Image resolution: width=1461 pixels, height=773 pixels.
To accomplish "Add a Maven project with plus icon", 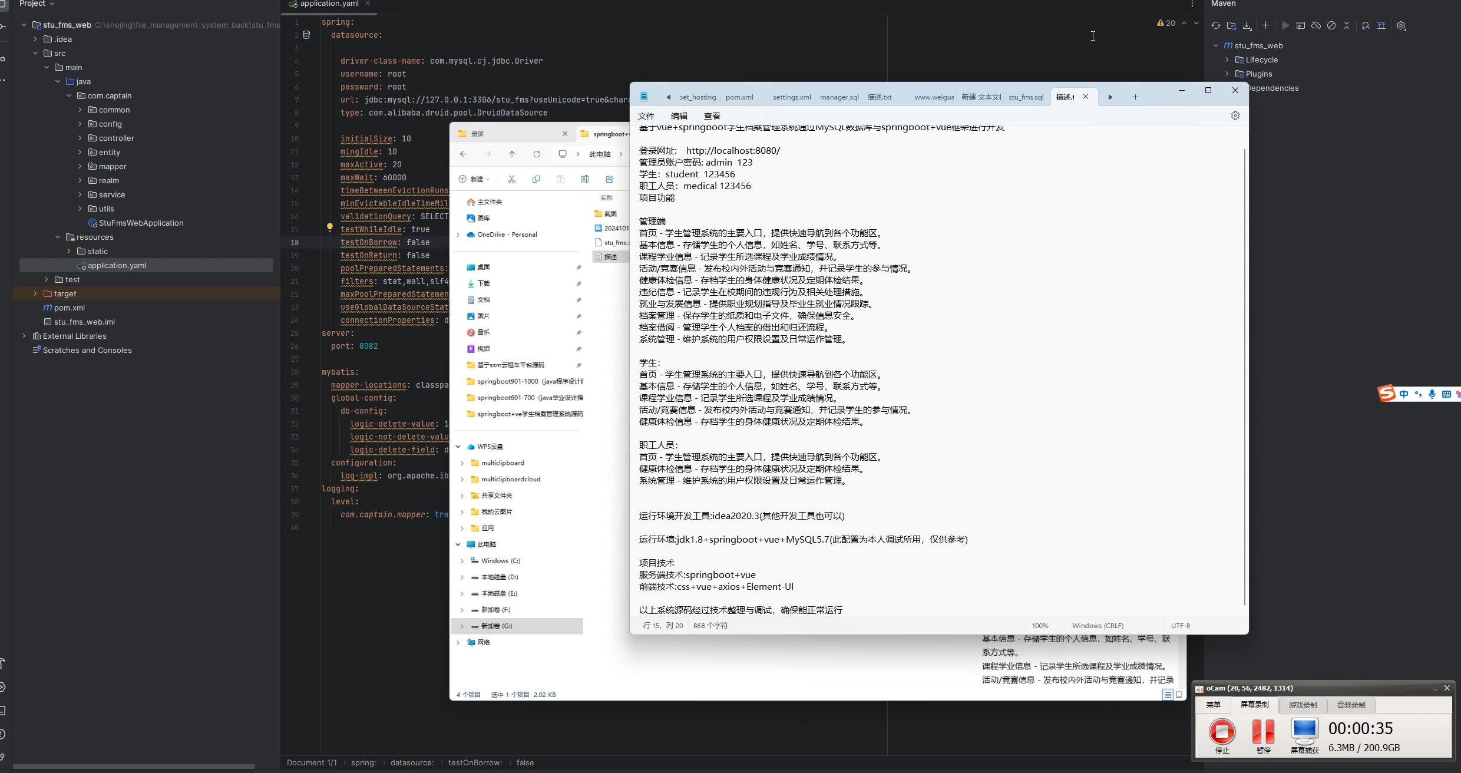I will [x=1265, y=25].
